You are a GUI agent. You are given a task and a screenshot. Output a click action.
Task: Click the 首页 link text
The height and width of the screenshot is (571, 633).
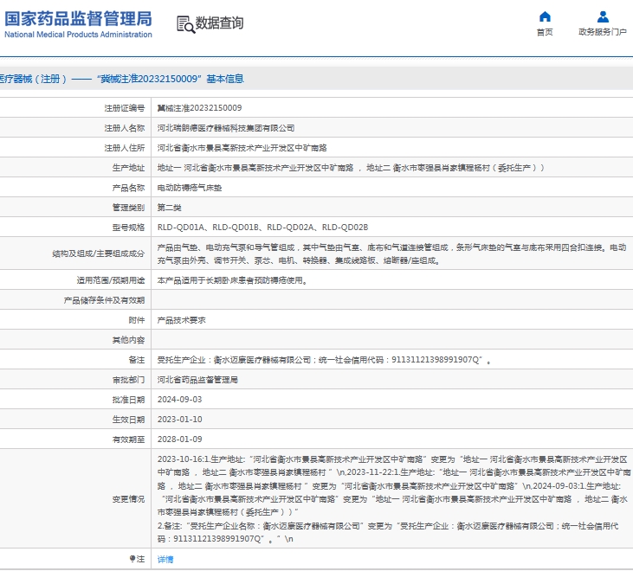[545, 32]
